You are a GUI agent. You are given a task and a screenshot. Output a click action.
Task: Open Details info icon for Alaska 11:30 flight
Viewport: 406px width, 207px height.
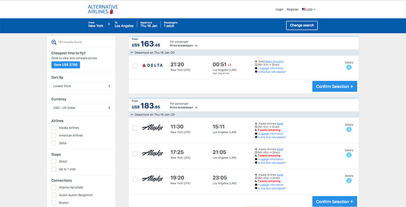coord(349,129)
